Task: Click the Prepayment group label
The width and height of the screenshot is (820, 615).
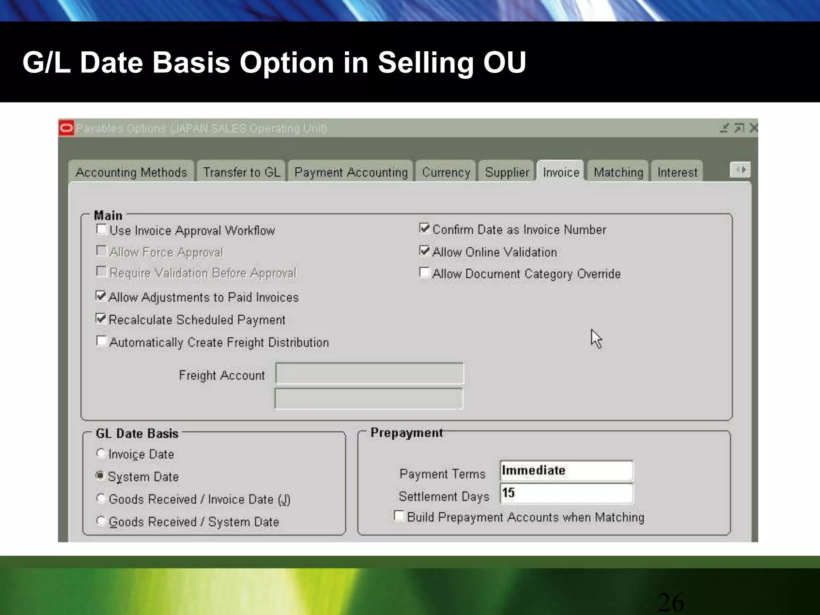Action: pos(406,433)
